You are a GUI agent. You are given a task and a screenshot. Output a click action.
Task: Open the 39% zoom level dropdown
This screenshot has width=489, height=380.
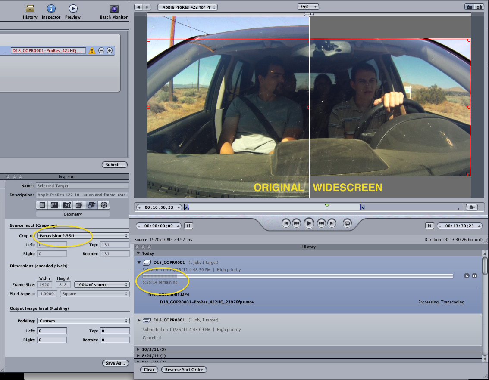tap(308, 6)
